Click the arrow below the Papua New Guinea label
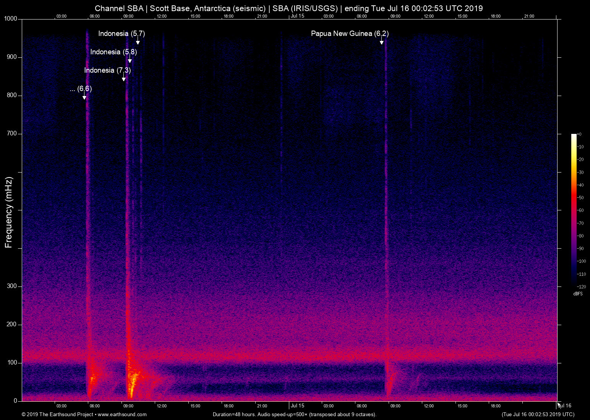 point(382,41)
